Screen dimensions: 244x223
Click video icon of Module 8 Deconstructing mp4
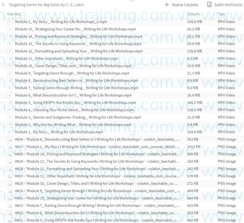(x=10, y=81)
